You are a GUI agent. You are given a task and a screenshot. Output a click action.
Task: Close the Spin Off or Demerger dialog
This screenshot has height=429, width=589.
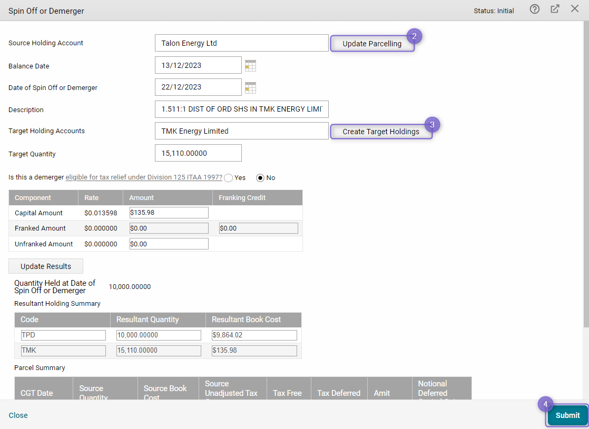575,8
